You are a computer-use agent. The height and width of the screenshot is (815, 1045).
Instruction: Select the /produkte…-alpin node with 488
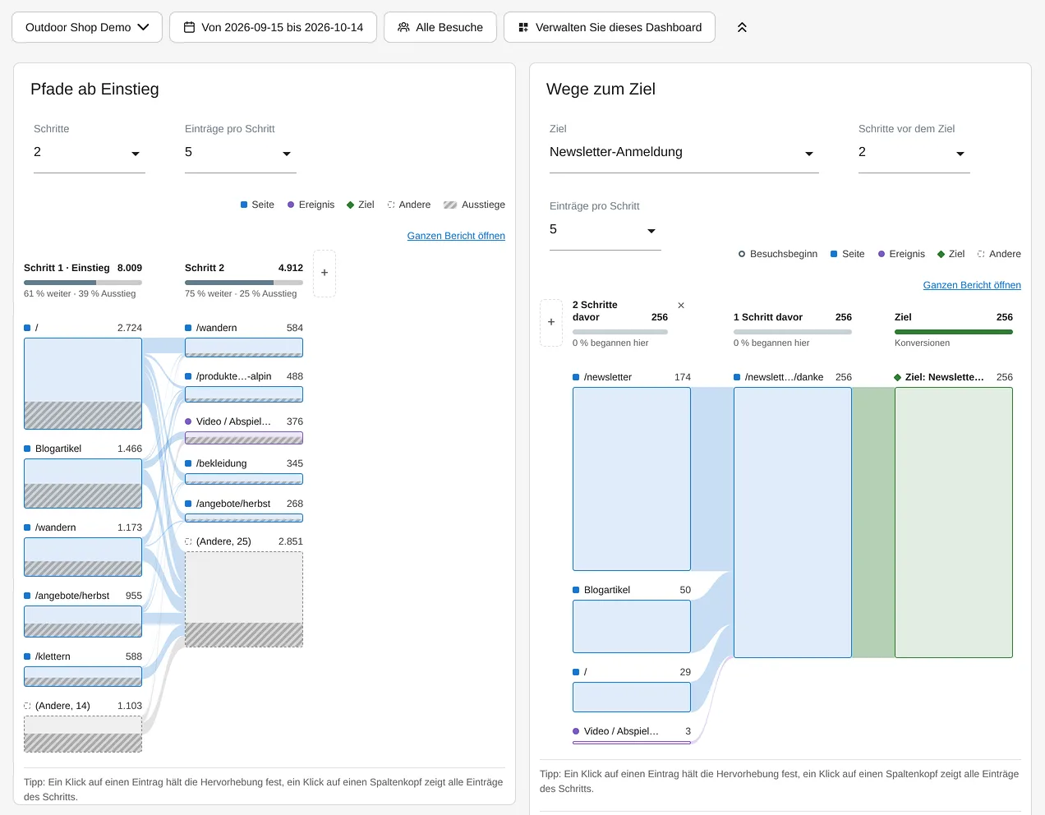tap(244, 394)
